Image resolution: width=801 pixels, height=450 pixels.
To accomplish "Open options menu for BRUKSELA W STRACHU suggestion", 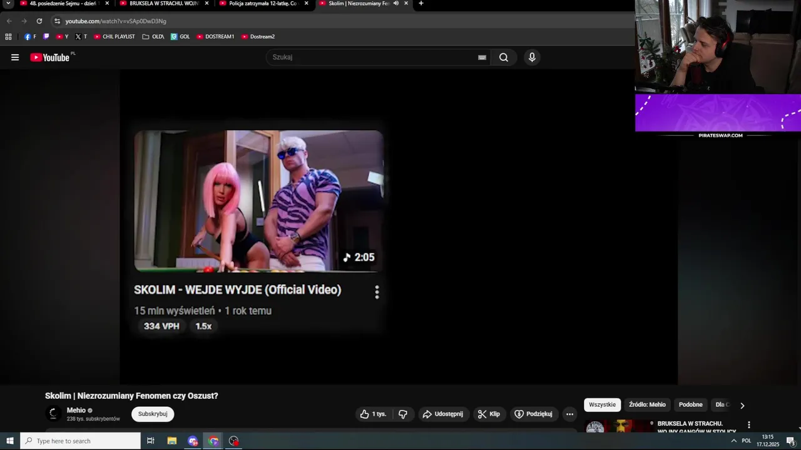I will (x=748, y=425).
